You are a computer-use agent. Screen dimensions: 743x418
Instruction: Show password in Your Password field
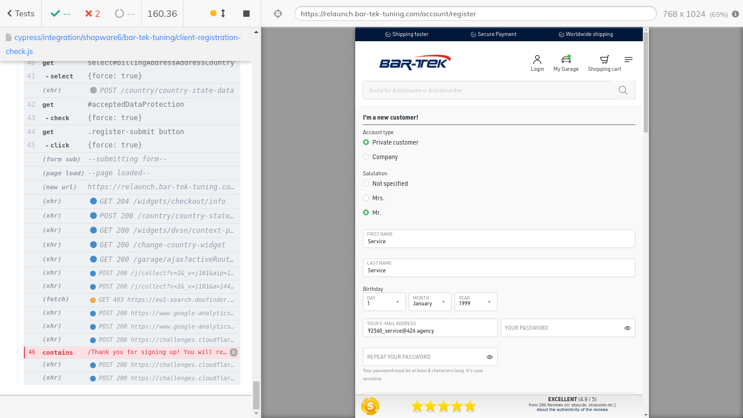(627, 328)
